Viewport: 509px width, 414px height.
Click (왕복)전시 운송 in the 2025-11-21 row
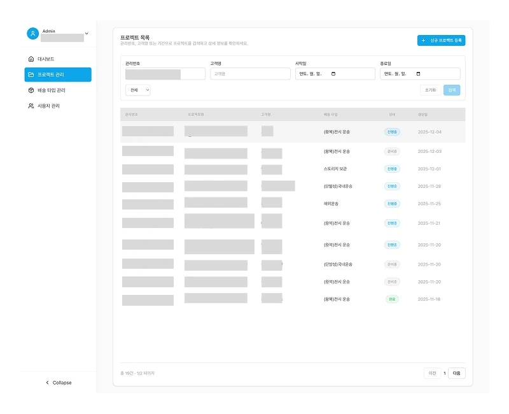tap(337, 224)
